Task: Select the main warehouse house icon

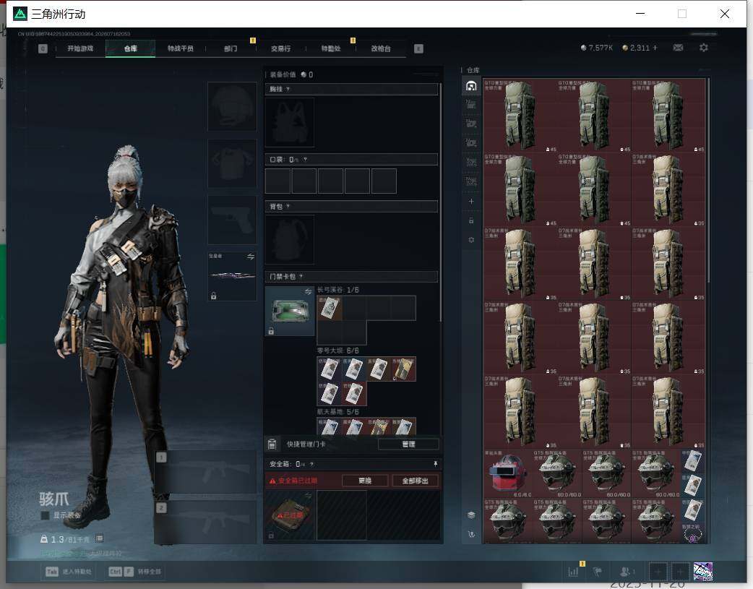Action: click(471, 86)
